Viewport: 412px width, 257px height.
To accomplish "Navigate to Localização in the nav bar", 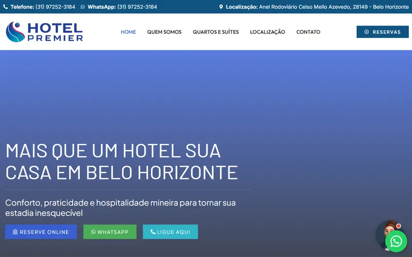I will (267, 32).
